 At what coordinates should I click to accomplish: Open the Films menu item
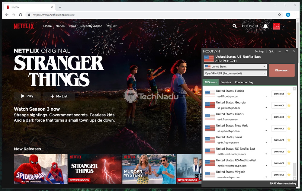(x=72, y=26)
